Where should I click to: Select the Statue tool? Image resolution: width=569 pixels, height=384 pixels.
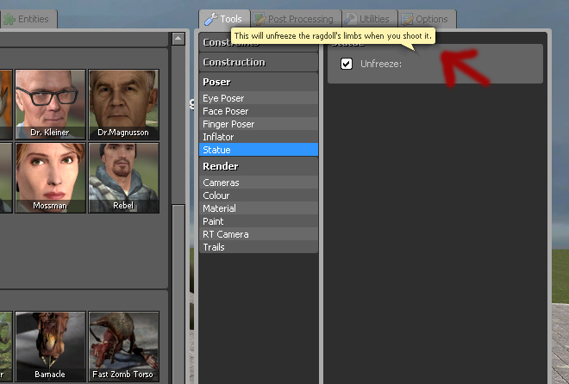[x=259, y=150]
